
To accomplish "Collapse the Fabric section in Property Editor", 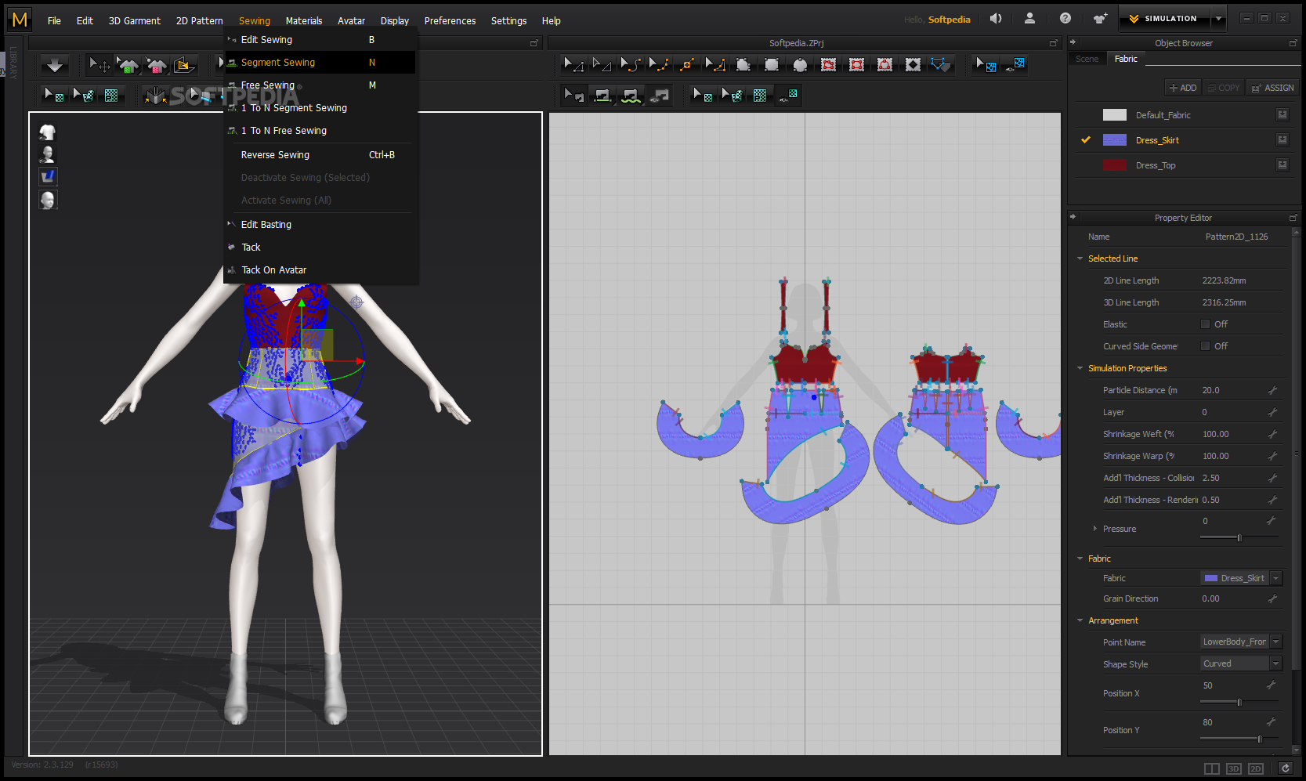I will click(x=1080, y=559).
